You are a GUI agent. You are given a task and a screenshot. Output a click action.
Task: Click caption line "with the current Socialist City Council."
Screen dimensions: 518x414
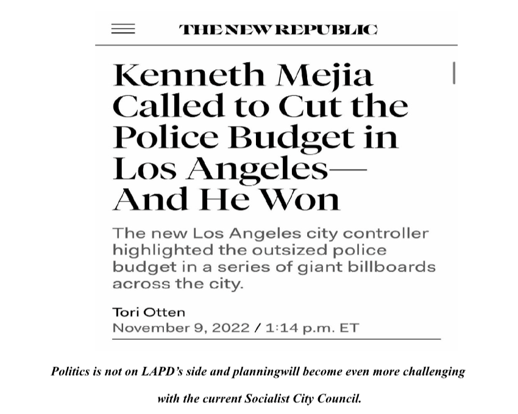point(259,399)
